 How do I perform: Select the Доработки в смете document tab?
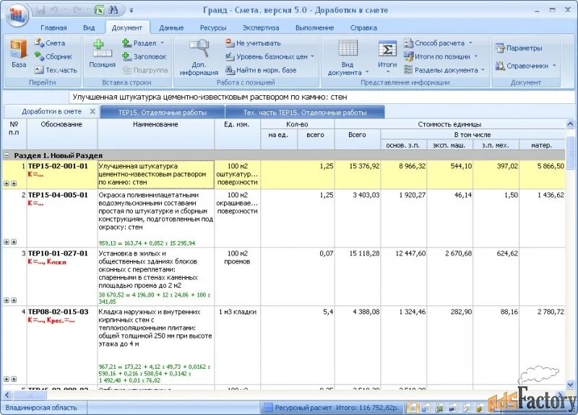(x=51, y=112)
